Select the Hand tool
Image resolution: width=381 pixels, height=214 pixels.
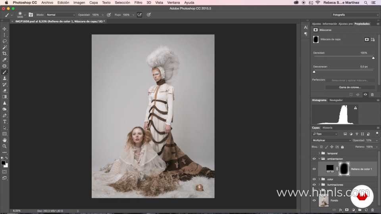[x=5, y=140]
